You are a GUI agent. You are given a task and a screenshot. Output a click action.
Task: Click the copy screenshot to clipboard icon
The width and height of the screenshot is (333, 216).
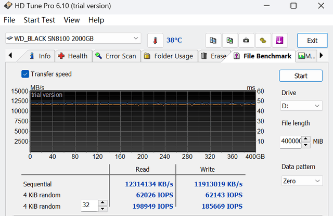(229, 40)
